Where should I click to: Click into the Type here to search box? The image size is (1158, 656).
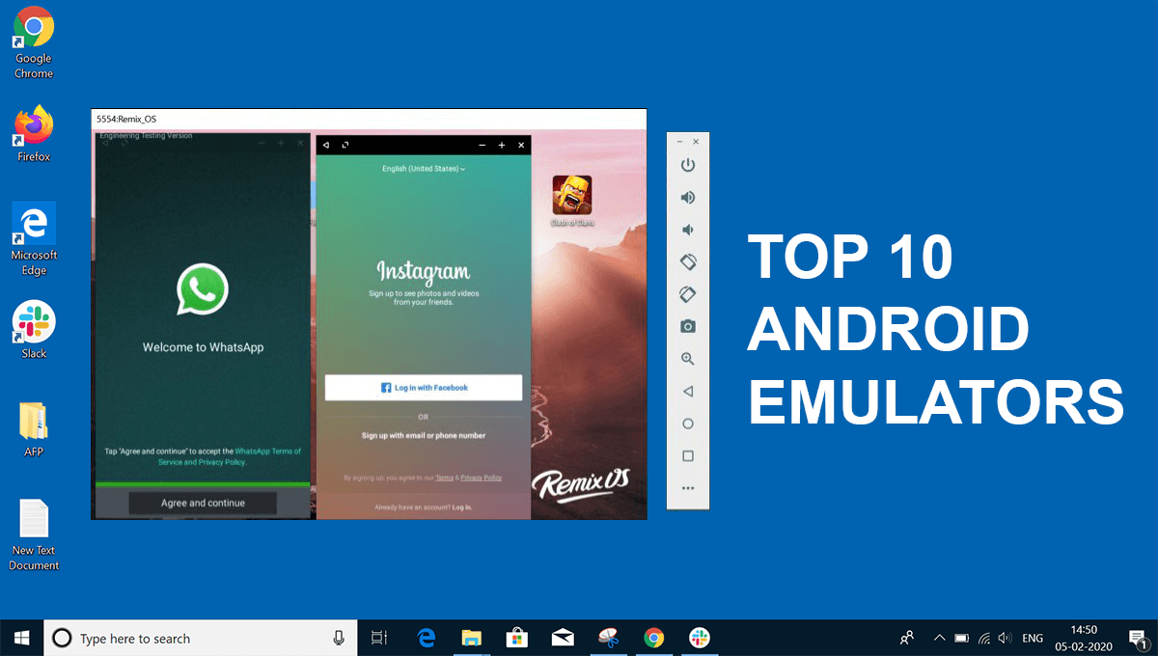click(193, 639)
